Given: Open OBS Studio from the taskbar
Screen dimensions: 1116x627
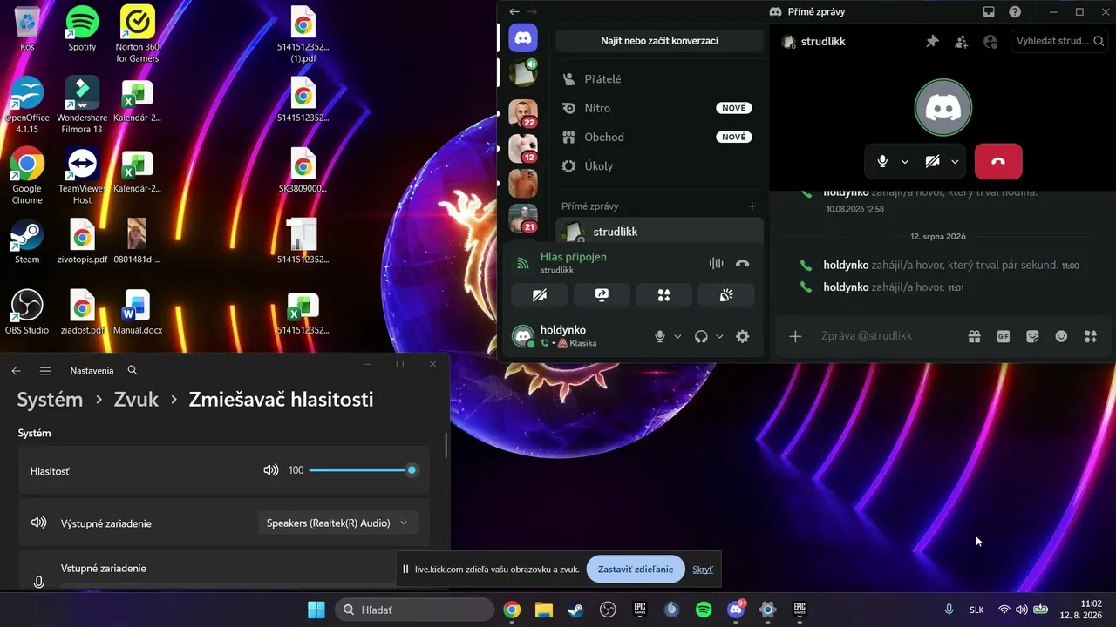Looking at the screenshot, I should (x=608, y=610).
